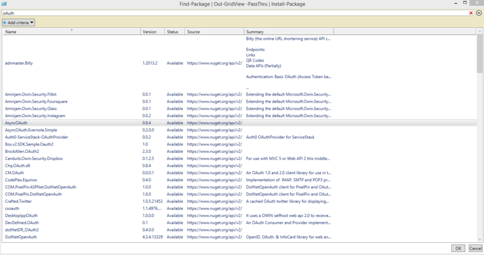Click 'Implementation of IMAP, SMTP' summary

288,179
